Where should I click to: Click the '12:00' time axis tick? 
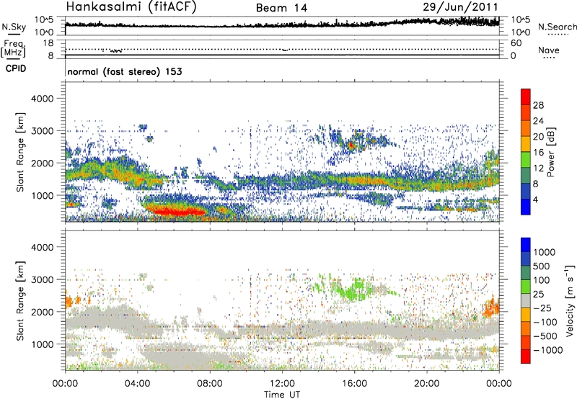(x=282, y=384)
